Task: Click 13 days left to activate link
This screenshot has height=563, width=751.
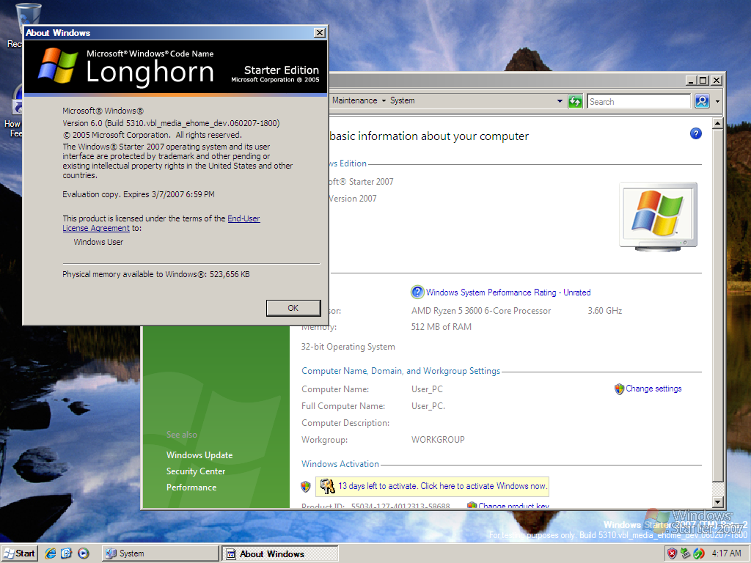Action: (x=442, y=486)
